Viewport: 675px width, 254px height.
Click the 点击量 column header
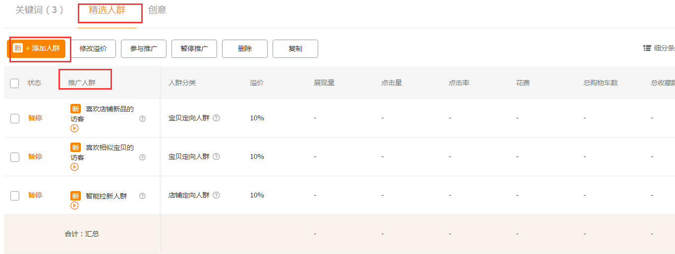392,83
